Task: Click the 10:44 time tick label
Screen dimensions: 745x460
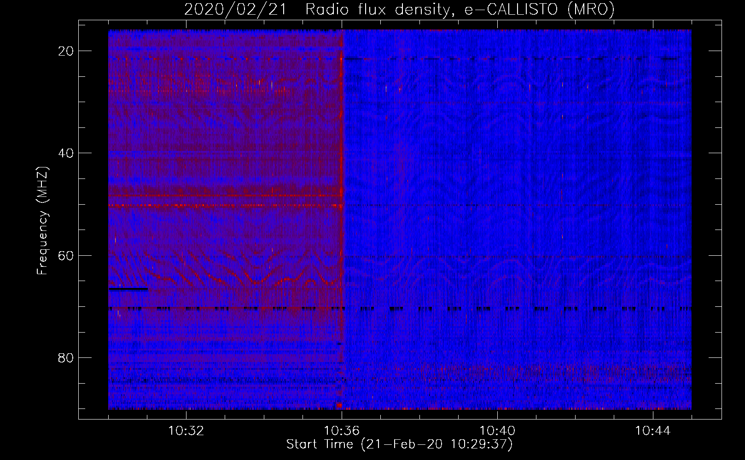Action: (653, 431)
